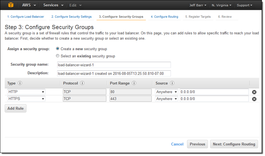Expand the Anywhere source dropdown for HTTP rule
Screen dimensions: 265x156
166,92
